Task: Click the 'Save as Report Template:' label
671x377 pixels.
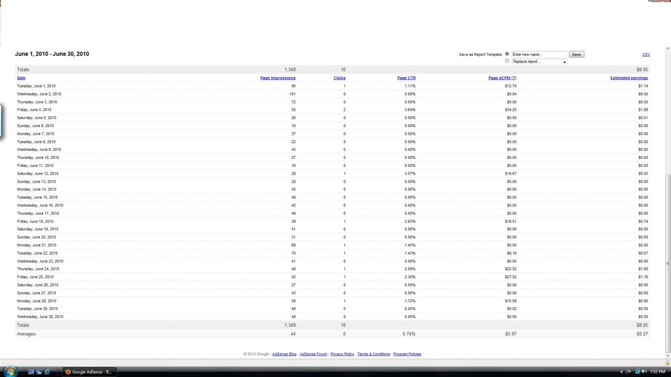Action: point(481,55)
